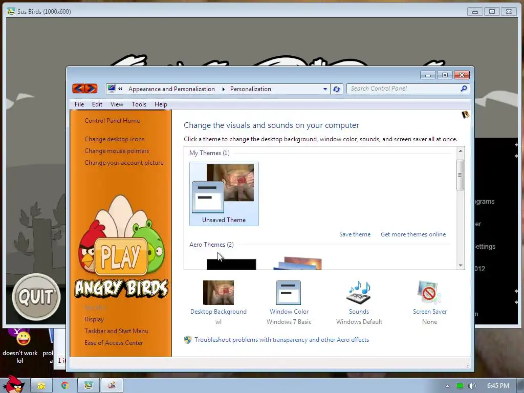The height and width of the screenshot is (393, 524).
Task: Open the Chrome taskbar icon
Action: [x=65, y=386]
